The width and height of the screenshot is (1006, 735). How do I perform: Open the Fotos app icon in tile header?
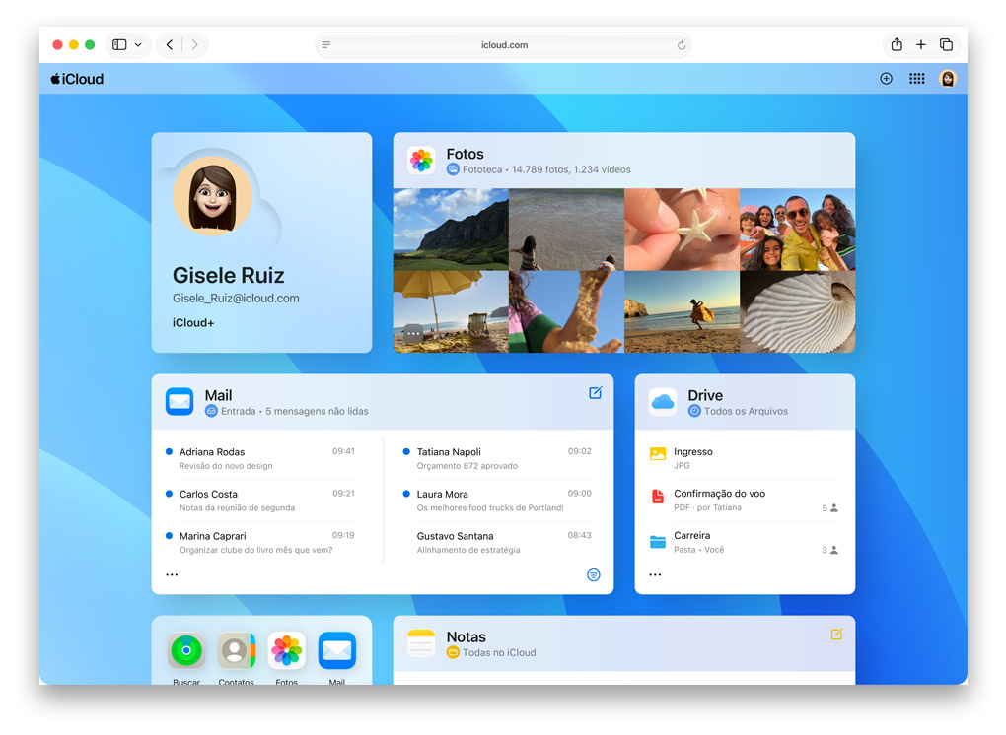click(x=421, y=160)
